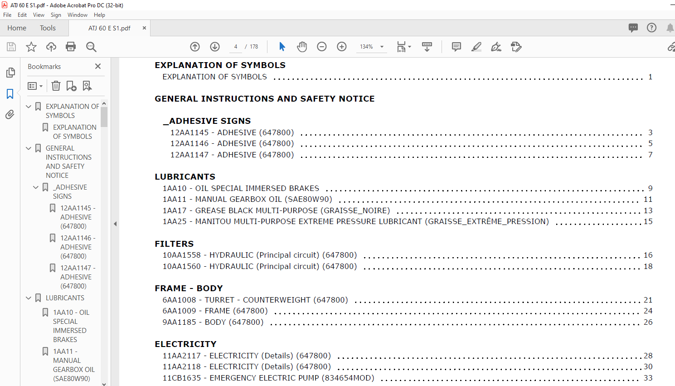Open the File menu
This screenshot has width=675, height=386.
click(7, 15)
